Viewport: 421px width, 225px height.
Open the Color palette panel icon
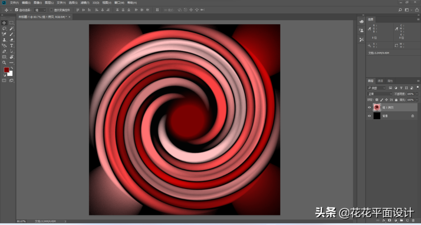point(361,22)
